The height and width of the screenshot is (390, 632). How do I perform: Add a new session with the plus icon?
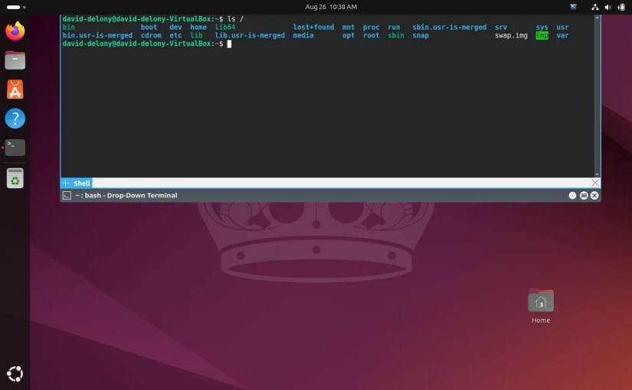pyautogui.click(x=66, y=183)
